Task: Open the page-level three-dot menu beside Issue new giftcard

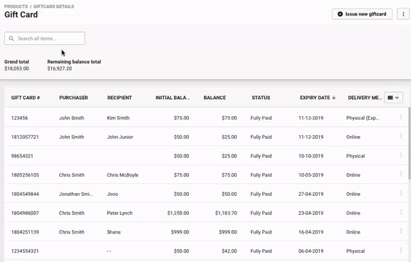Action: pyautogui.click(x=403, y=14)
